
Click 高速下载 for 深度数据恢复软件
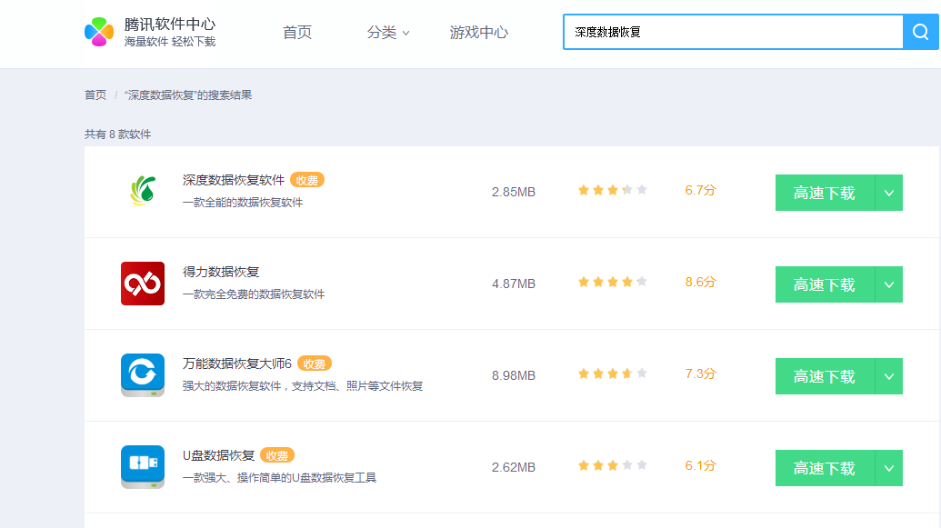coord(825,193)
